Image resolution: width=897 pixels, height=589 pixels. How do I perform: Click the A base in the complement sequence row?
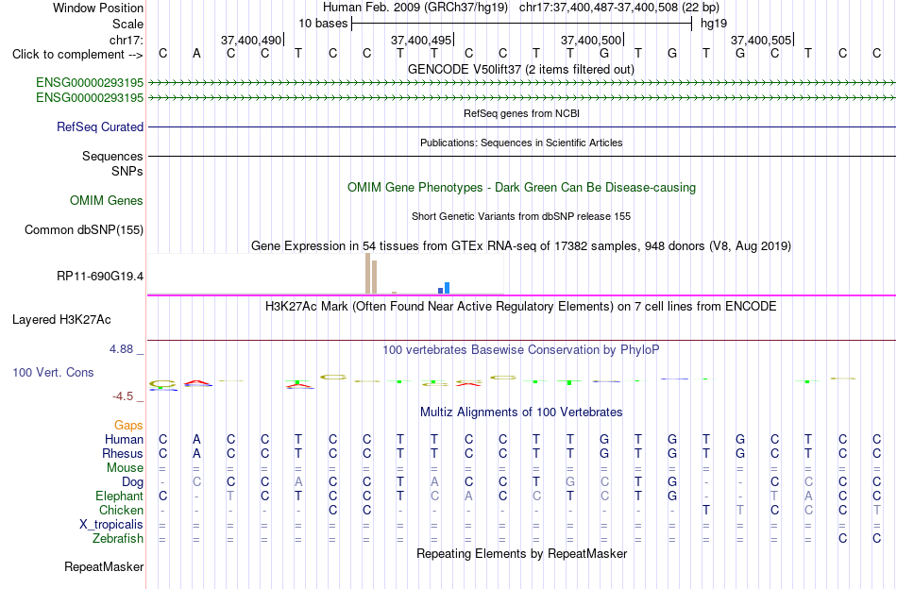tap(196, 53)
